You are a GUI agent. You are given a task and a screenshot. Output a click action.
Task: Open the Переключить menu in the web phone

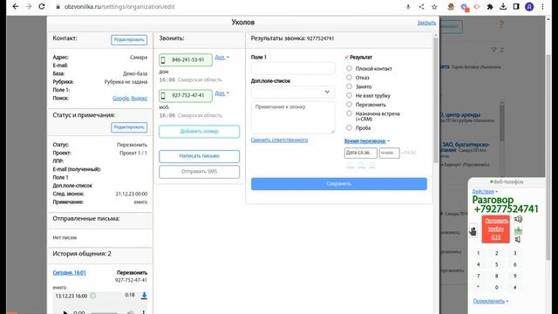(490, 301)
